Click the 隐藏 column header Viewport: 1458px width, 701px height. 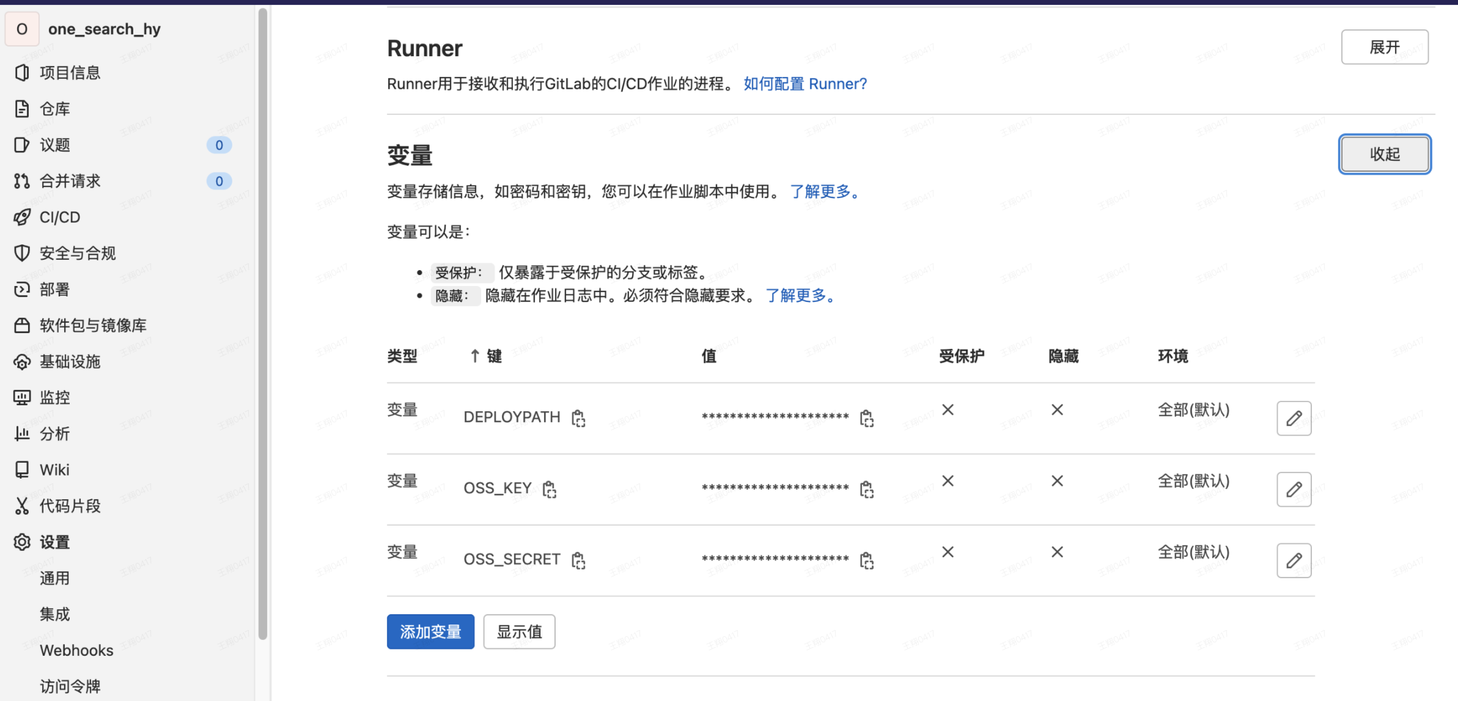pyautogui.click(x=1064, y=356)
